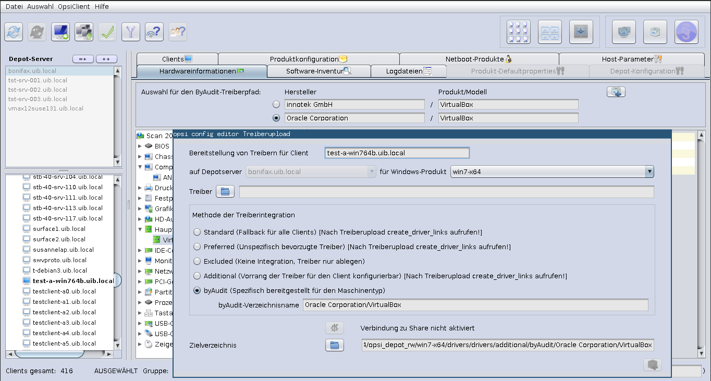Choose Standard driver integration method

point(197,232)
